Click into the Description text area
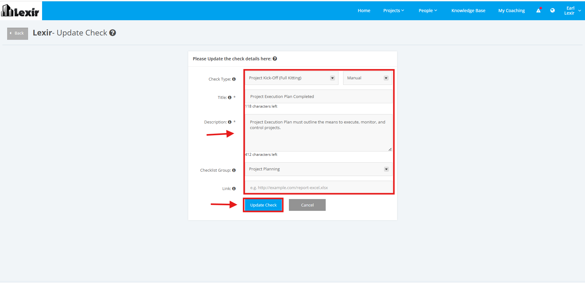This screenshot has height=283, width=585. click(319, 133)
